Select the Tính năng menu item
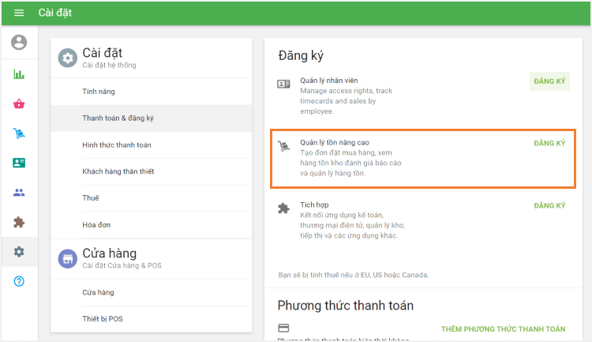 [x=99, y=92]
